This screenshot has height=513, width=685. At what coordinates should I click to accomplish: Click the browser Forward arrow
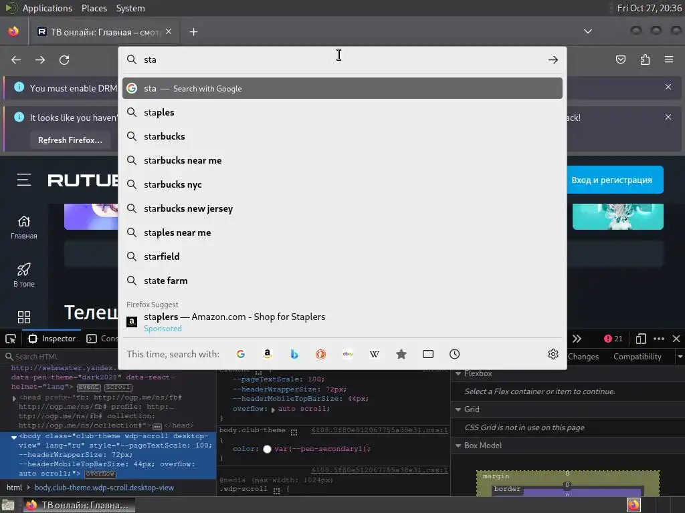click(x=40, y=59)
